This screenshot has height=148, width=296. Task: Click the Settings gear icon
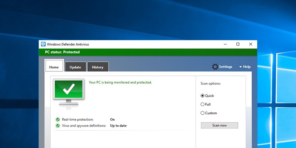coord(215,67)
